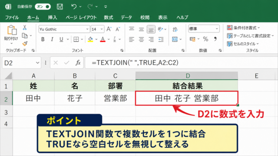This screenshot has height=156, width=278.
Task: Increase font size with large A
Action: click(x=109, y=29)
